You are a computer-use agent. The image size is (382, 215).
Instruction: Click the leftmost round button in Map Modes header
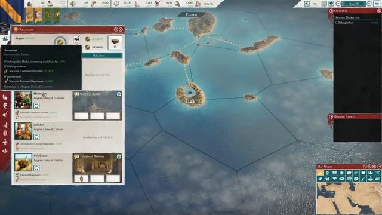365,167
